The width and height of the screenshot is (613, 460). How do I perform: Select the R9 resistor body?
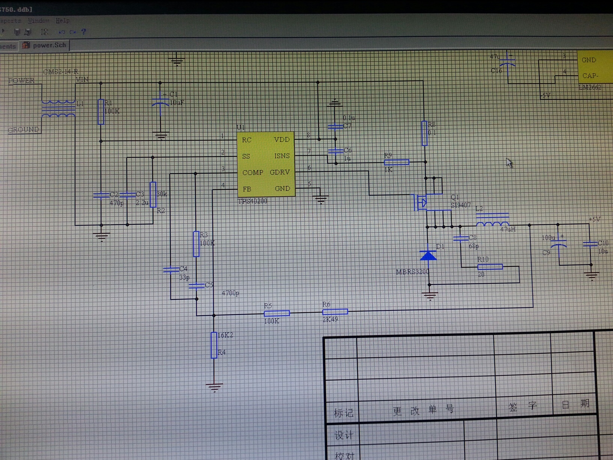click(x=396, y=162)
